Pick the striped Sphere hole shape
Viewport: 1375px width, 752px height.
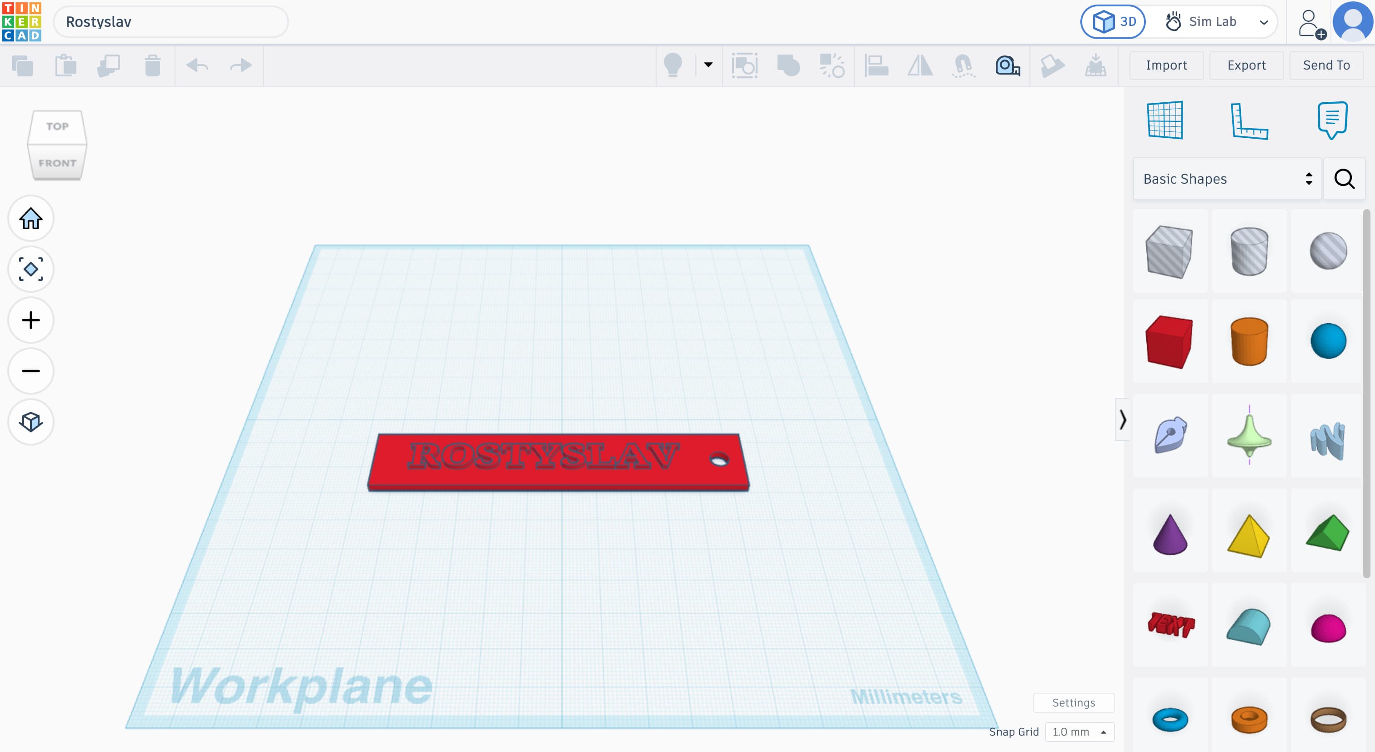click(x=1328, y=251)
